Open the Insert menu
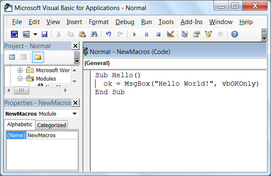Image resolution: width=271 pixels, height=176 pixels. click(74, 22)
